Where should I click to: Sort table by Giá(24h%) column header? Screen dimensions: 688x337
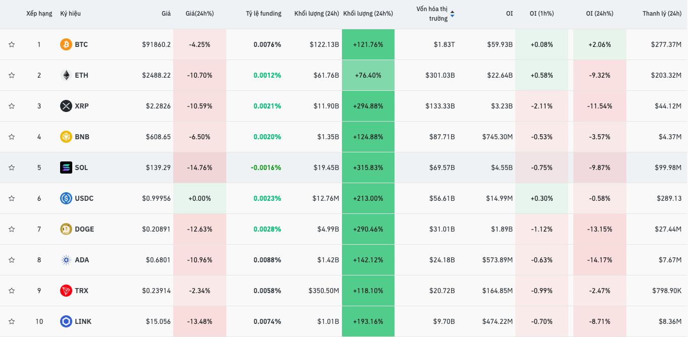(200, 14)
